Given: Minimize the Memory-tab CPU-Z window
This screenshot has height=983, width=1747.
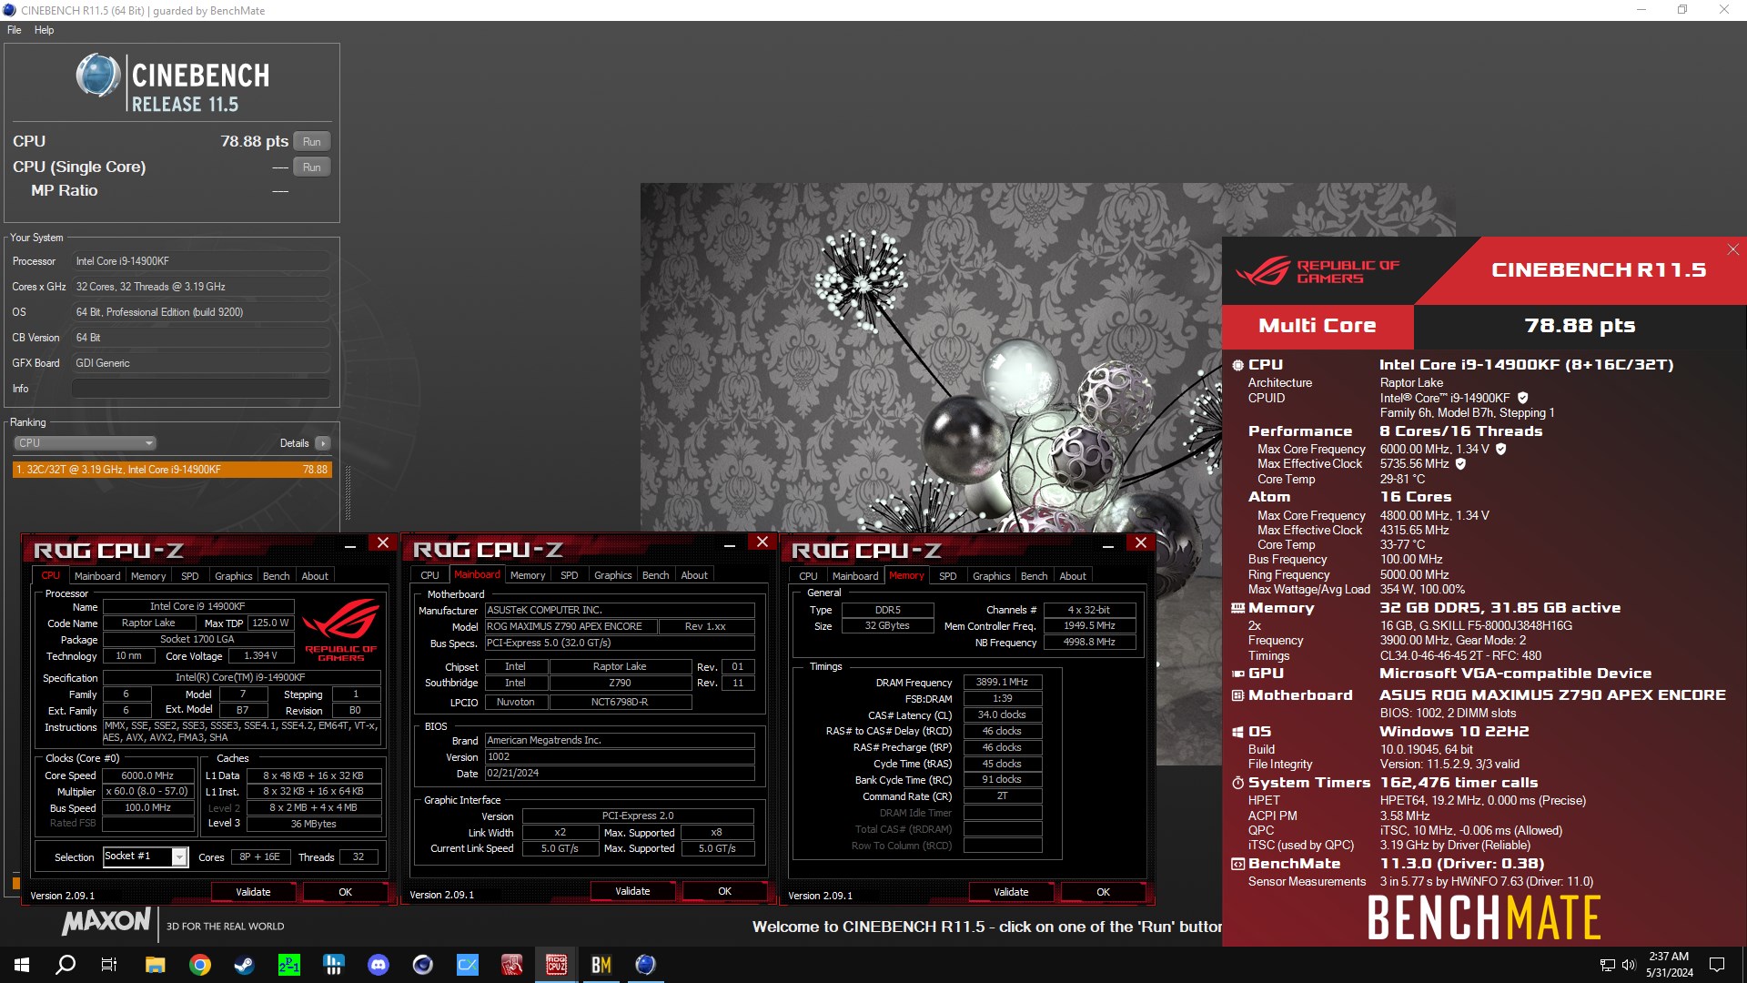Looking at the screenshot, I should 1107,546.
